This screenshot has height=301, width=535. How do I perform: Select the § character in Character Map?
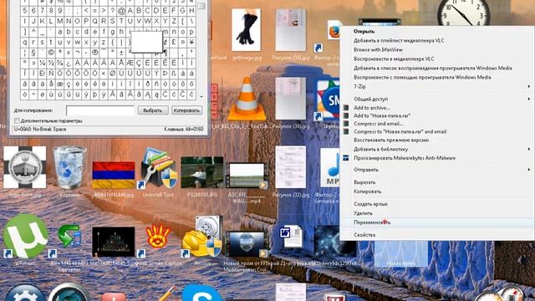(x=33, y=53)
